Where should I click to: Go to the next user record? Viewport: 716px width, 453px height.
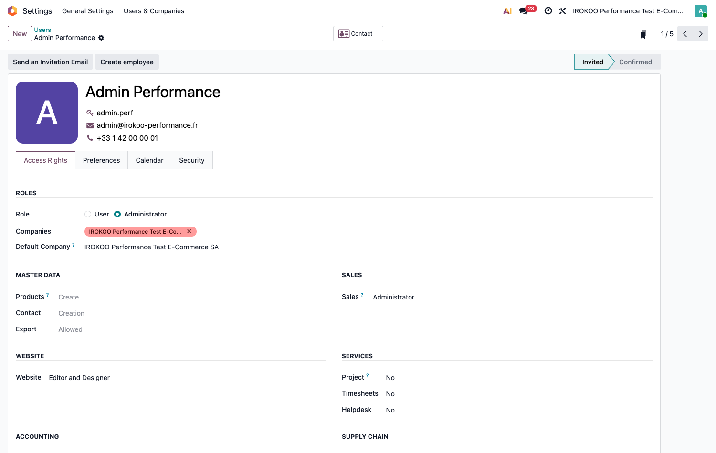pos(701,34)
